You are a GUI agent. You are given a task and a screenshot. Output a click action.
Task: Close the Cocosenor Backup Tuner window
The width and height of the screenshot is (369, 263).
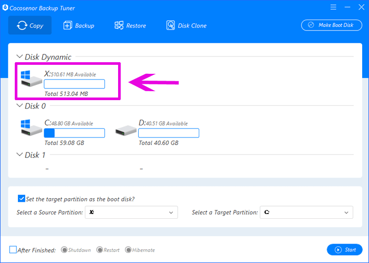[362, 7]
